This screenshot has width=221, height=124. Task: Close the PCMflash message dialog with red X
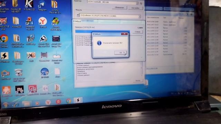coord(124,34)
